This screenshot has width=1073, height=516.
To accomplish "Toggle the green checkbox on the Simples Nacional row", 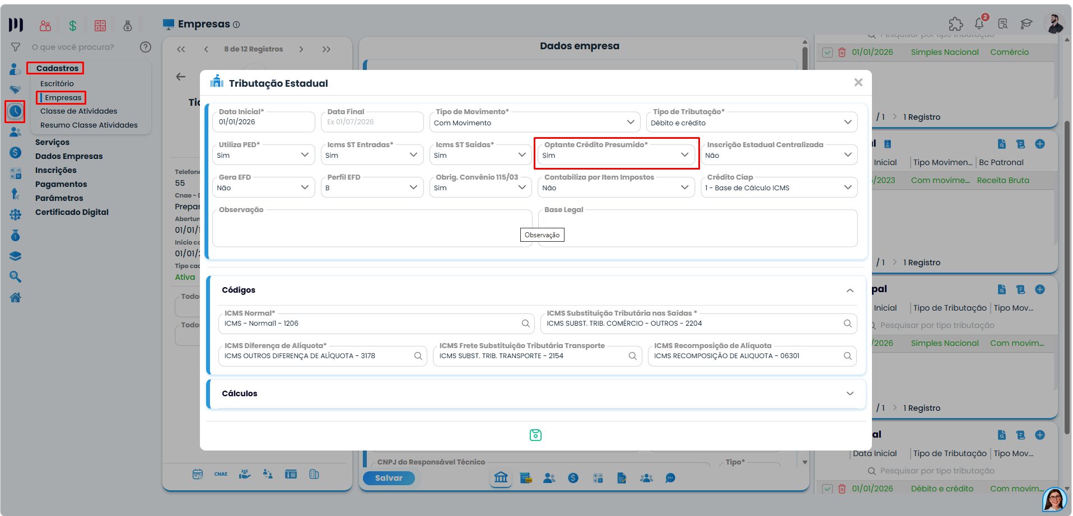I will tap(827, 52).
